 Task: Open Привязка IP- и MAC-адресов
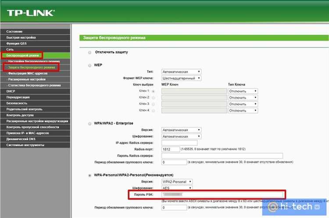(x=35, y=133)
